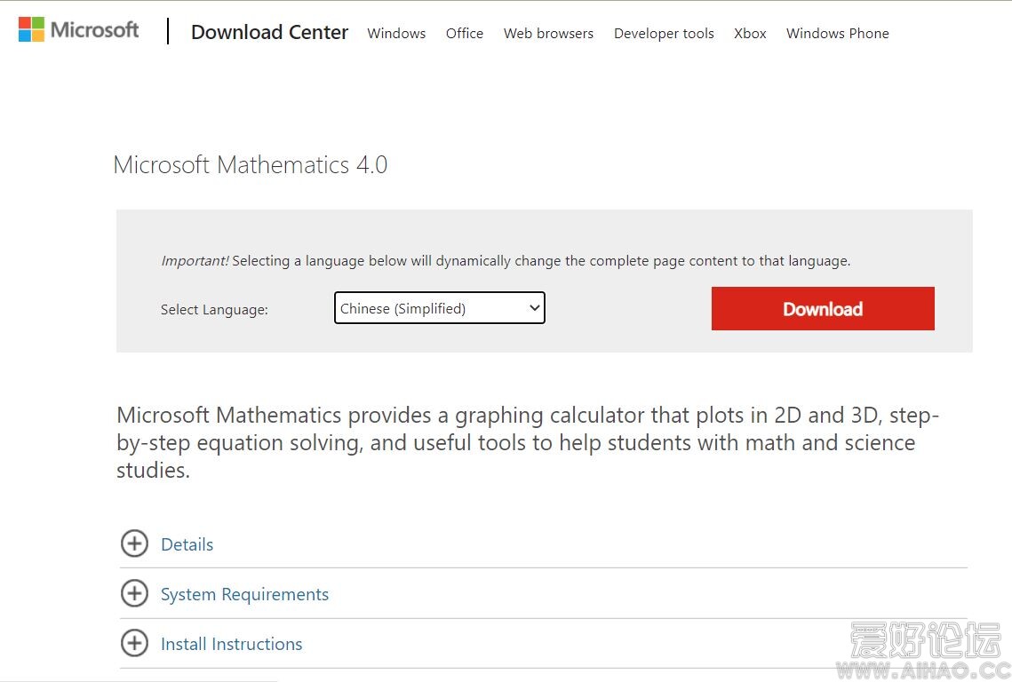Choose Xbox in the navigation bar
Image resolution: width=1012 pixels, height=682 pixels.
pyautogui.click(x=750, y=34)
